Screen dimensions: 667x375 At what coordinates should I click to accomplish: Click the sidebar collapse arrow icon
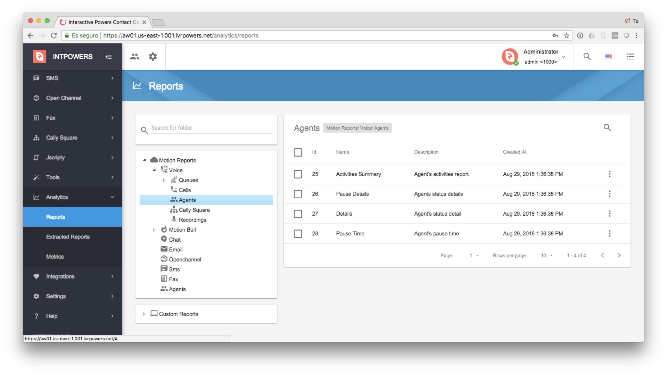point(108,57)
